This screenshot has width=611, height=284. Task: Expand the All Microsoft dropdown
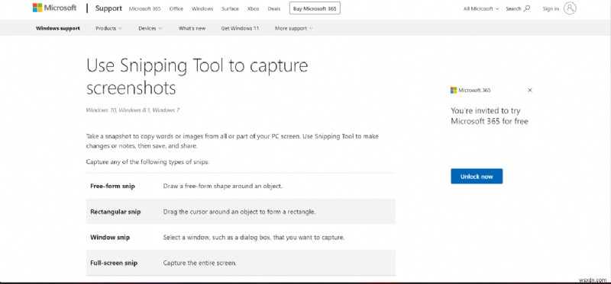481,8
